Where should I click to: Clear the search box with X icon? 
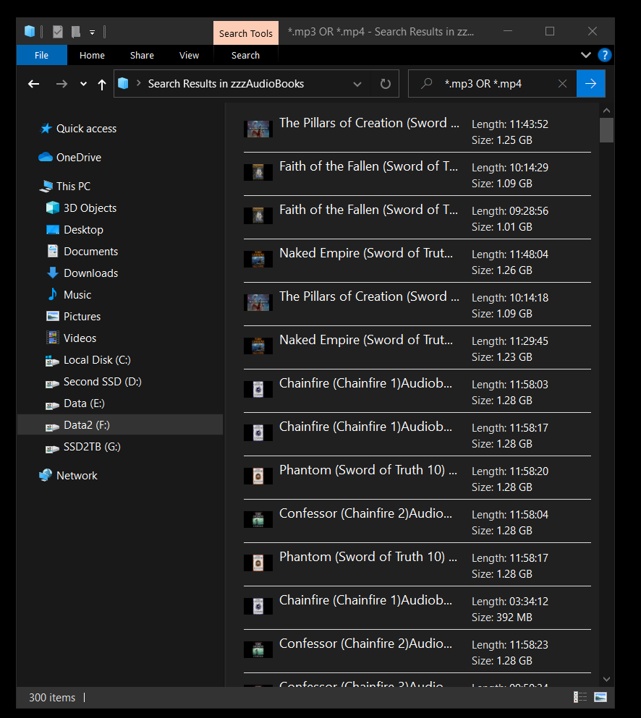coord(562,84)
